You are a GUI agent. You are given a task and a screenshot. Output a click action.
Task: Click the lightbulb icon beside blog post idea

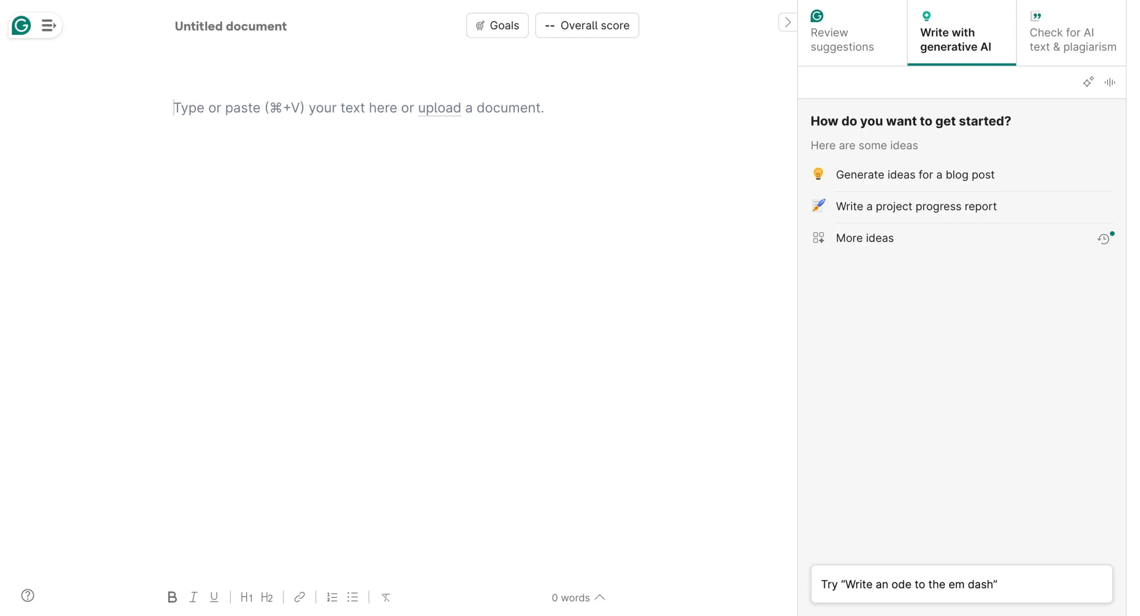click(x=818, y=174)
